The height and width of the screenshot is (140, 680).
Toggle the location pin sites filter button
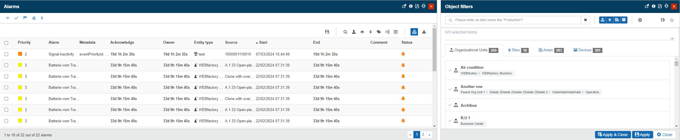(609, 20)
